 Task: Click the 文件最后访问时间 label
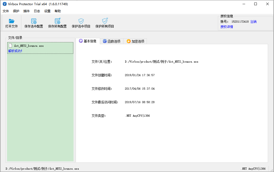105,102
